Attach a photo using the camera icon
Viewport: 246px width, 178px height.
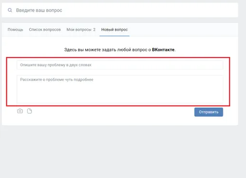click(20, 111)
